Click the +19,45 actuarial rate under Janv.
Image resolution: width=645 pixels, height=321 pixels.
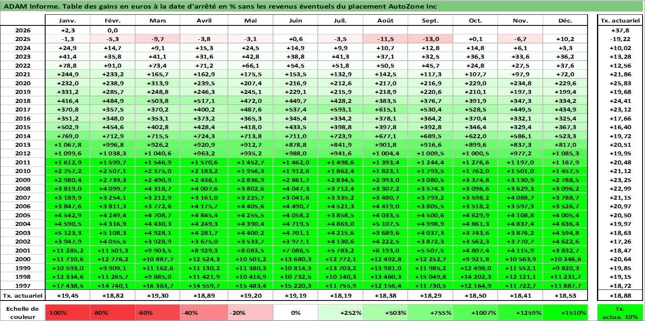click(67, 296)
